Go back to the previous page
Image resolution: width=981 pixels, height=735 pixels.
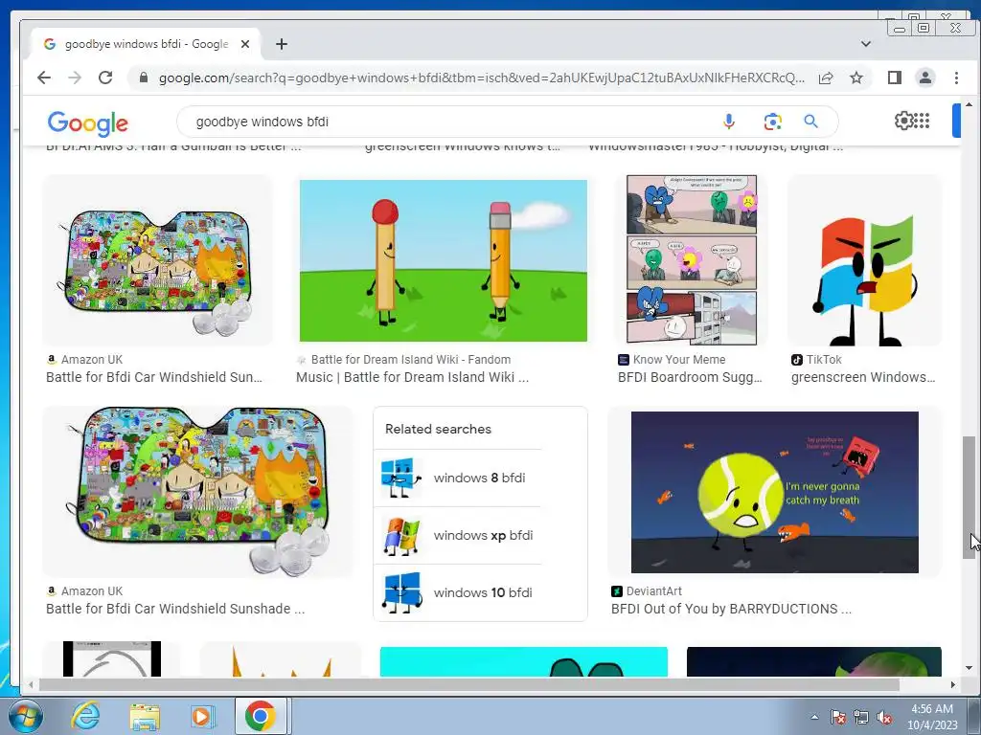(44, 78)
